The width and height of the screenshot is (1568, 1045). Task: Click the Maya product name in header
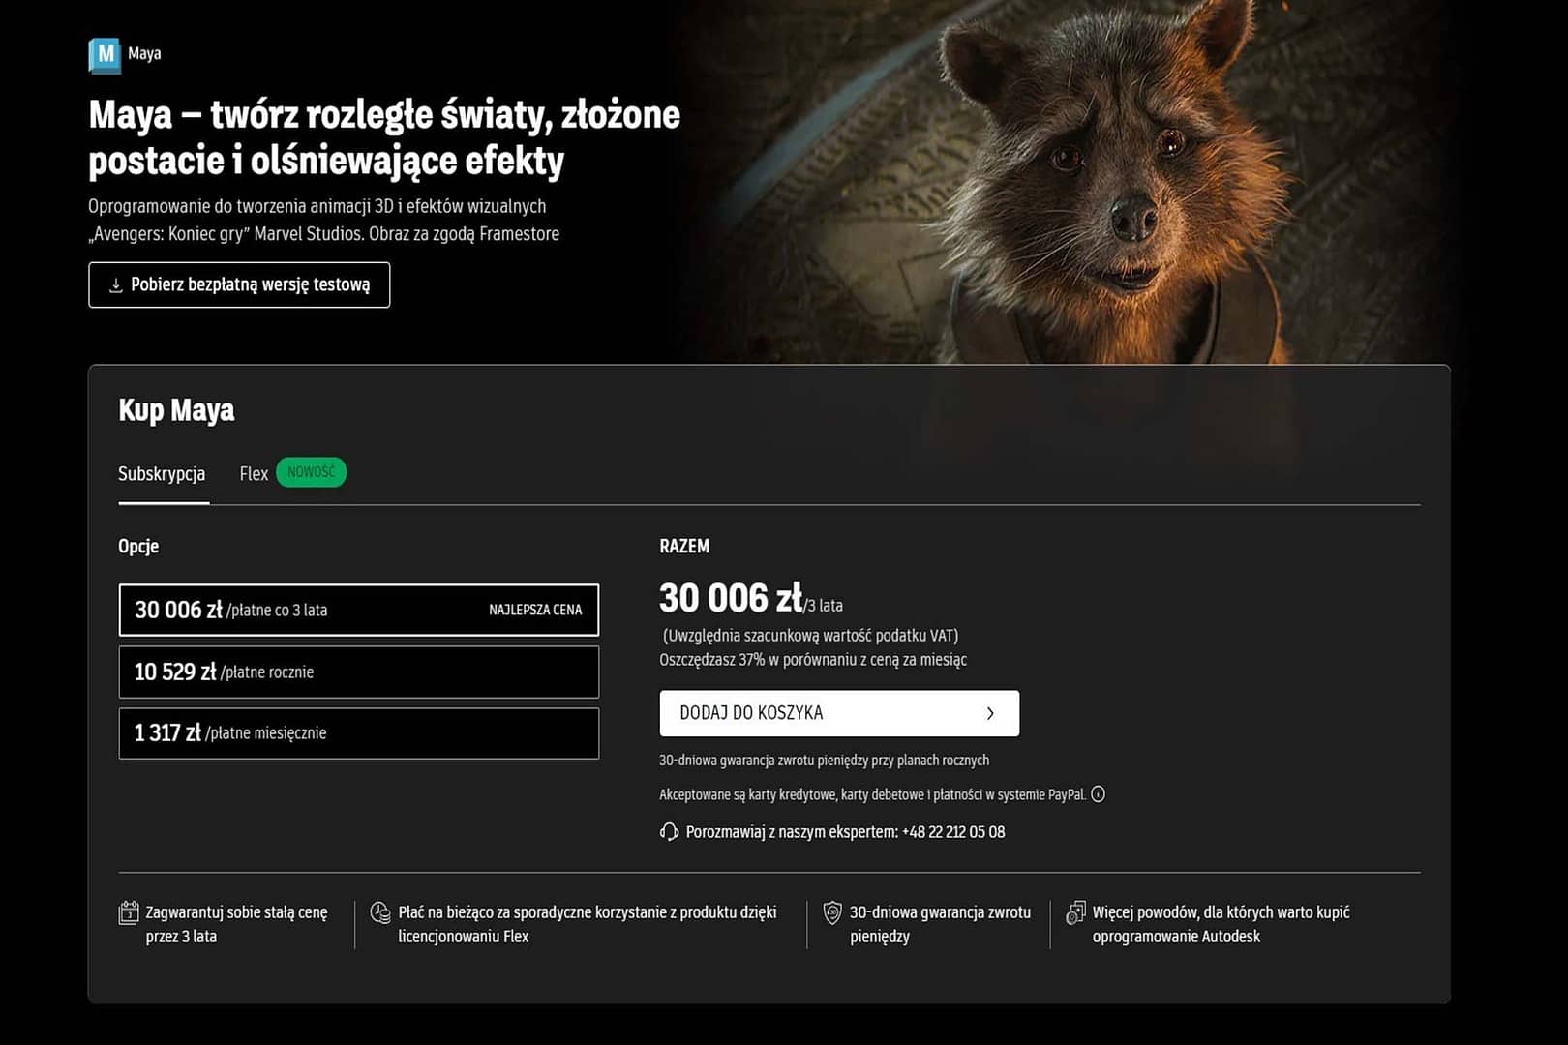[144, 53]
